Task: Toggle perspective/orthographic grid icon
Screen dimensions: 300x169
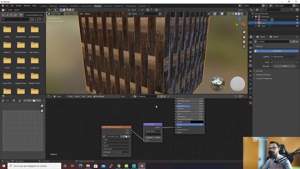Action: tap(244, 46)
